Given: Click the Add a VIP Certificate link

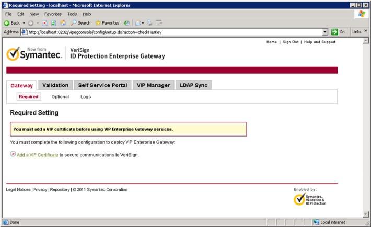Looking at the screenshot, I should (38, 155).
